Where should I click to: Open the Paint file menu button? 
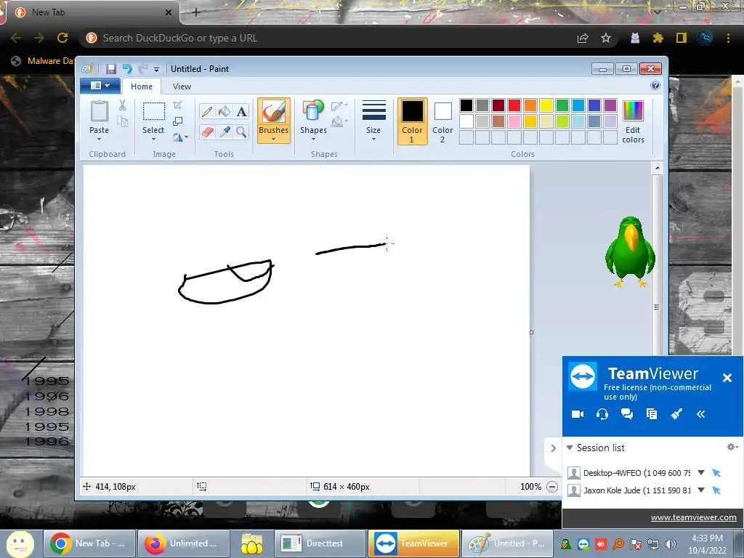click(x=100, y=86)
